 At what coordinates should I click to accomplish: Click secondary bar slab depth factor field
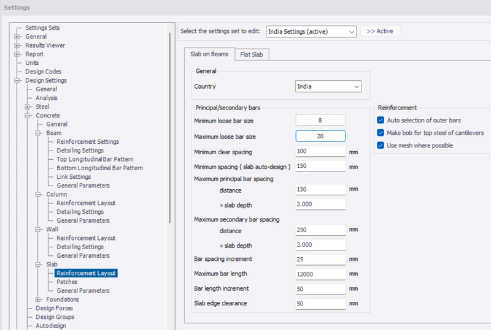pos(320,245)
